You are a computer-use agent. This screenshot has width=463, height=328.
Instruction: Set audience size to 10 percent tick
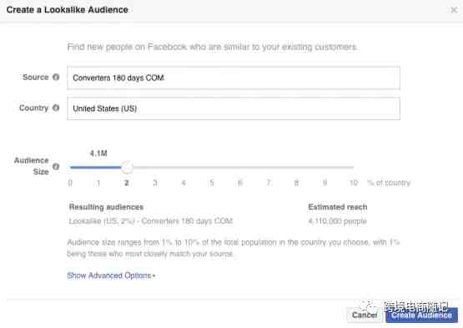354,183
